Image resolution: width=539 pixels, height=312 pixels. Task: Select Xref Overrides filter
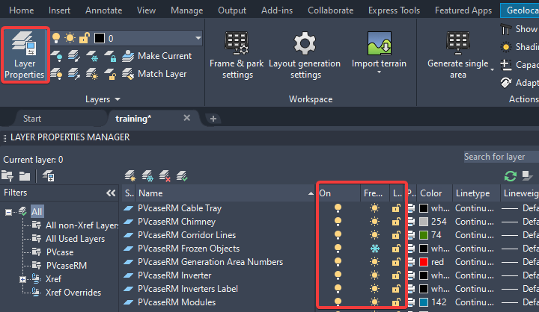click(73, 293)
